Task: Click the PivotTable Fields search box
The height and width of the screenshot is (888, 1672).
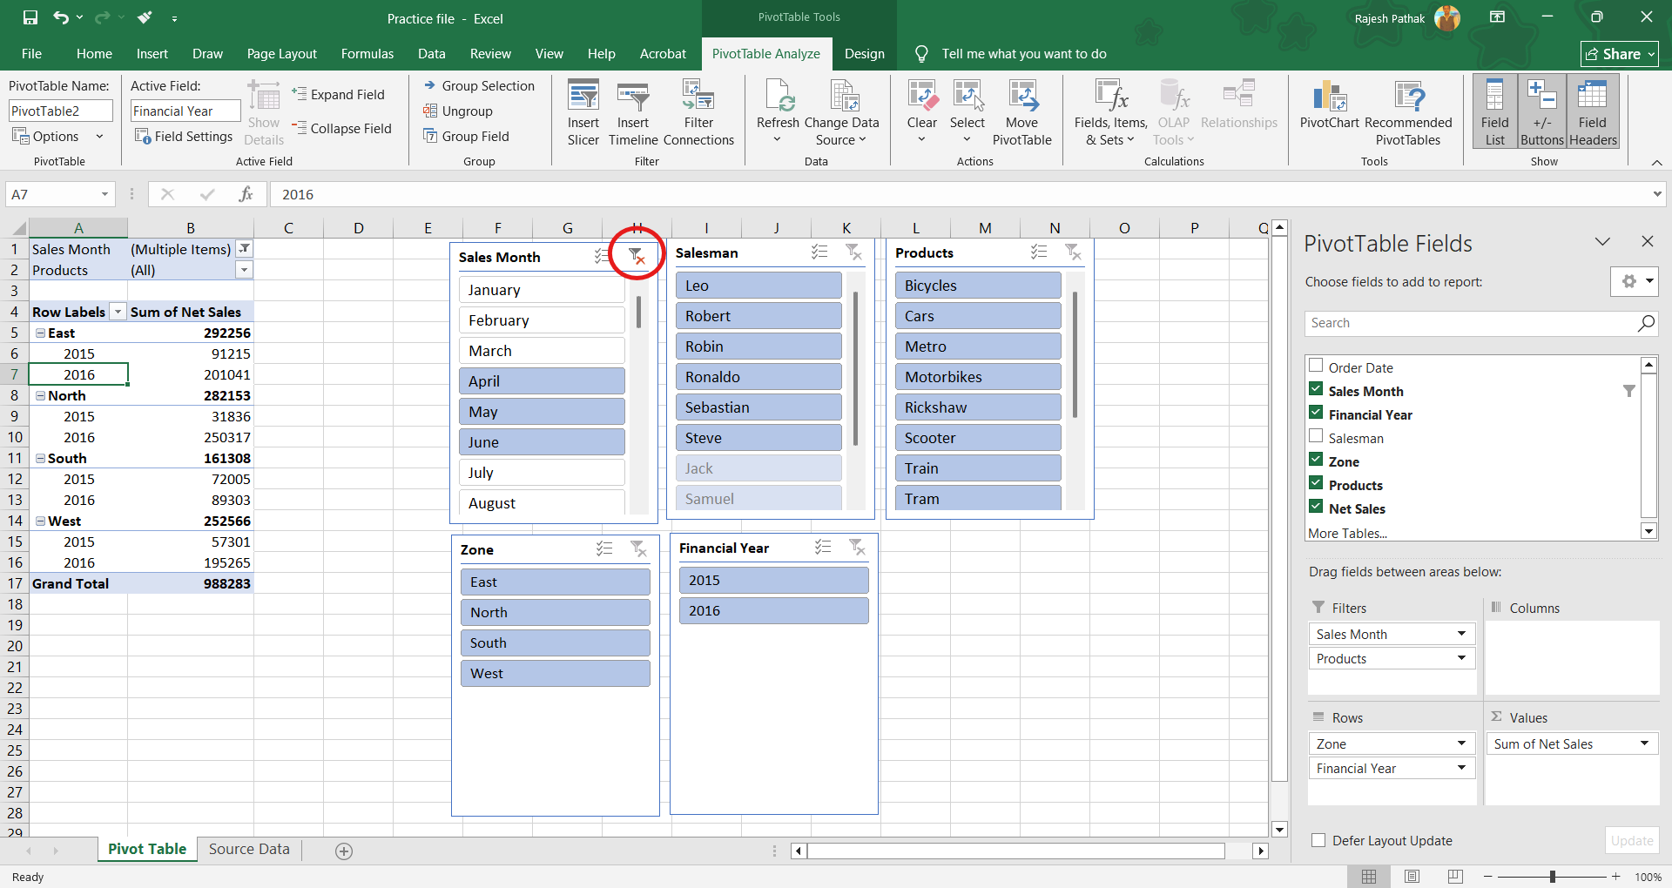Action: (x=1472, y=323)
